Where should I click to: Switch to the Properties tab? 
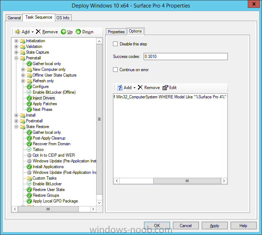coord(116,32)
